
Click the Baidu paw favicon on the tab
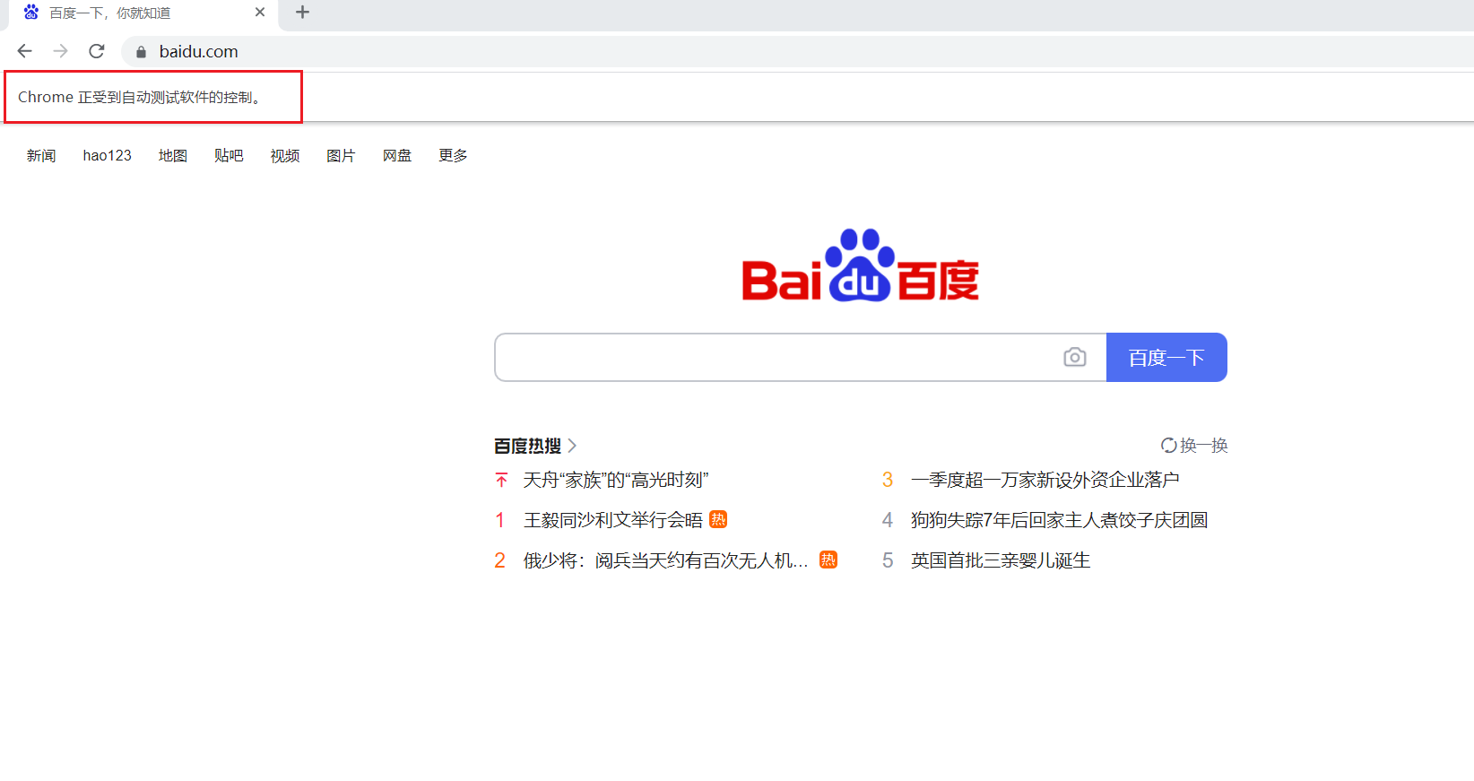pyautogui.click(x=31, y=13)
